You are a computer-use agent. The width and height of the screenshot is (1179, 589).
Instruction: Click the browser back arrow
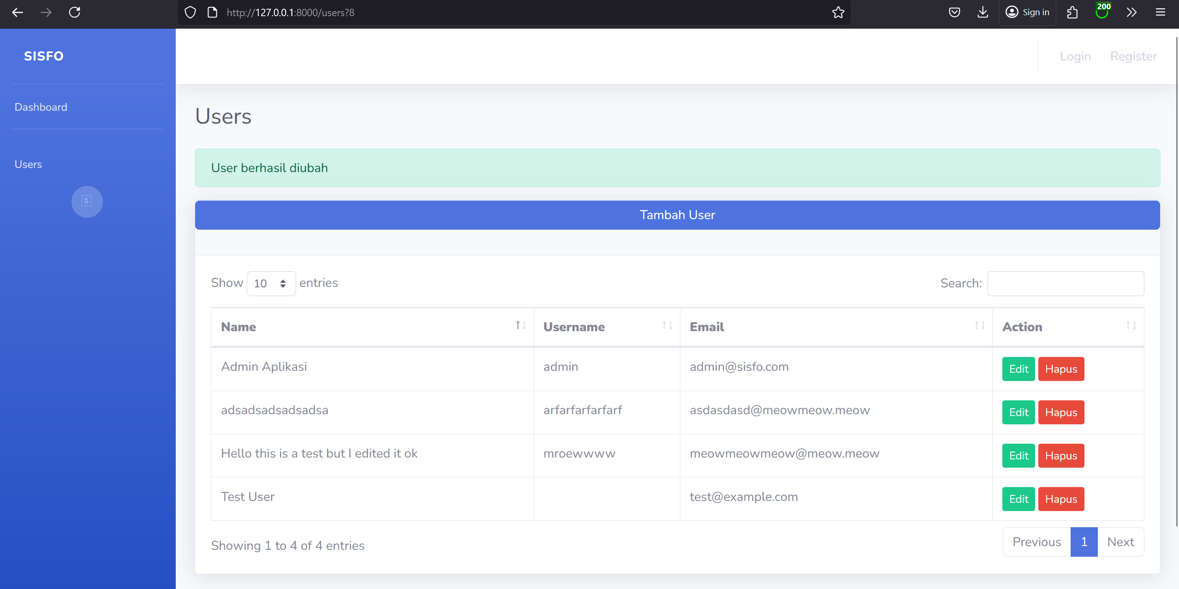tap(18, 12)
